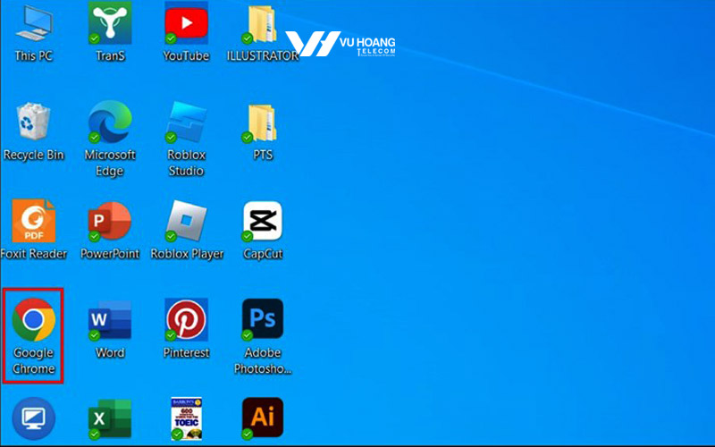Click the TranS application shortcut

[110, 23]
